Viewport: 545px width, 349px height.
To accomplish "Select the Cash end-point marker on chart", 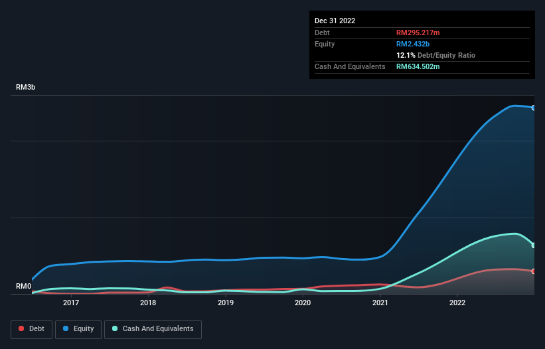I will click(534, 245).
